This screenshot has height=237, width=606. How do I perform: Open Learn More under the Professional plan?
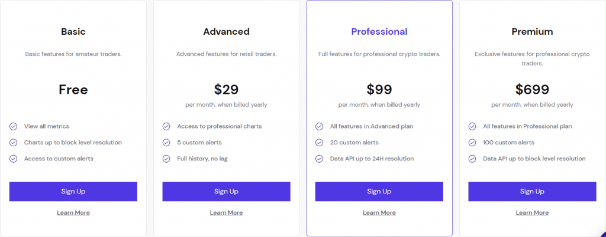pos(379,213)
